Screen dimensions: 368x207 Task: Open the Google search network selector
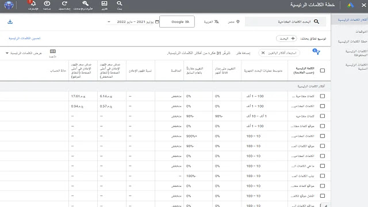tap(177, 22)
